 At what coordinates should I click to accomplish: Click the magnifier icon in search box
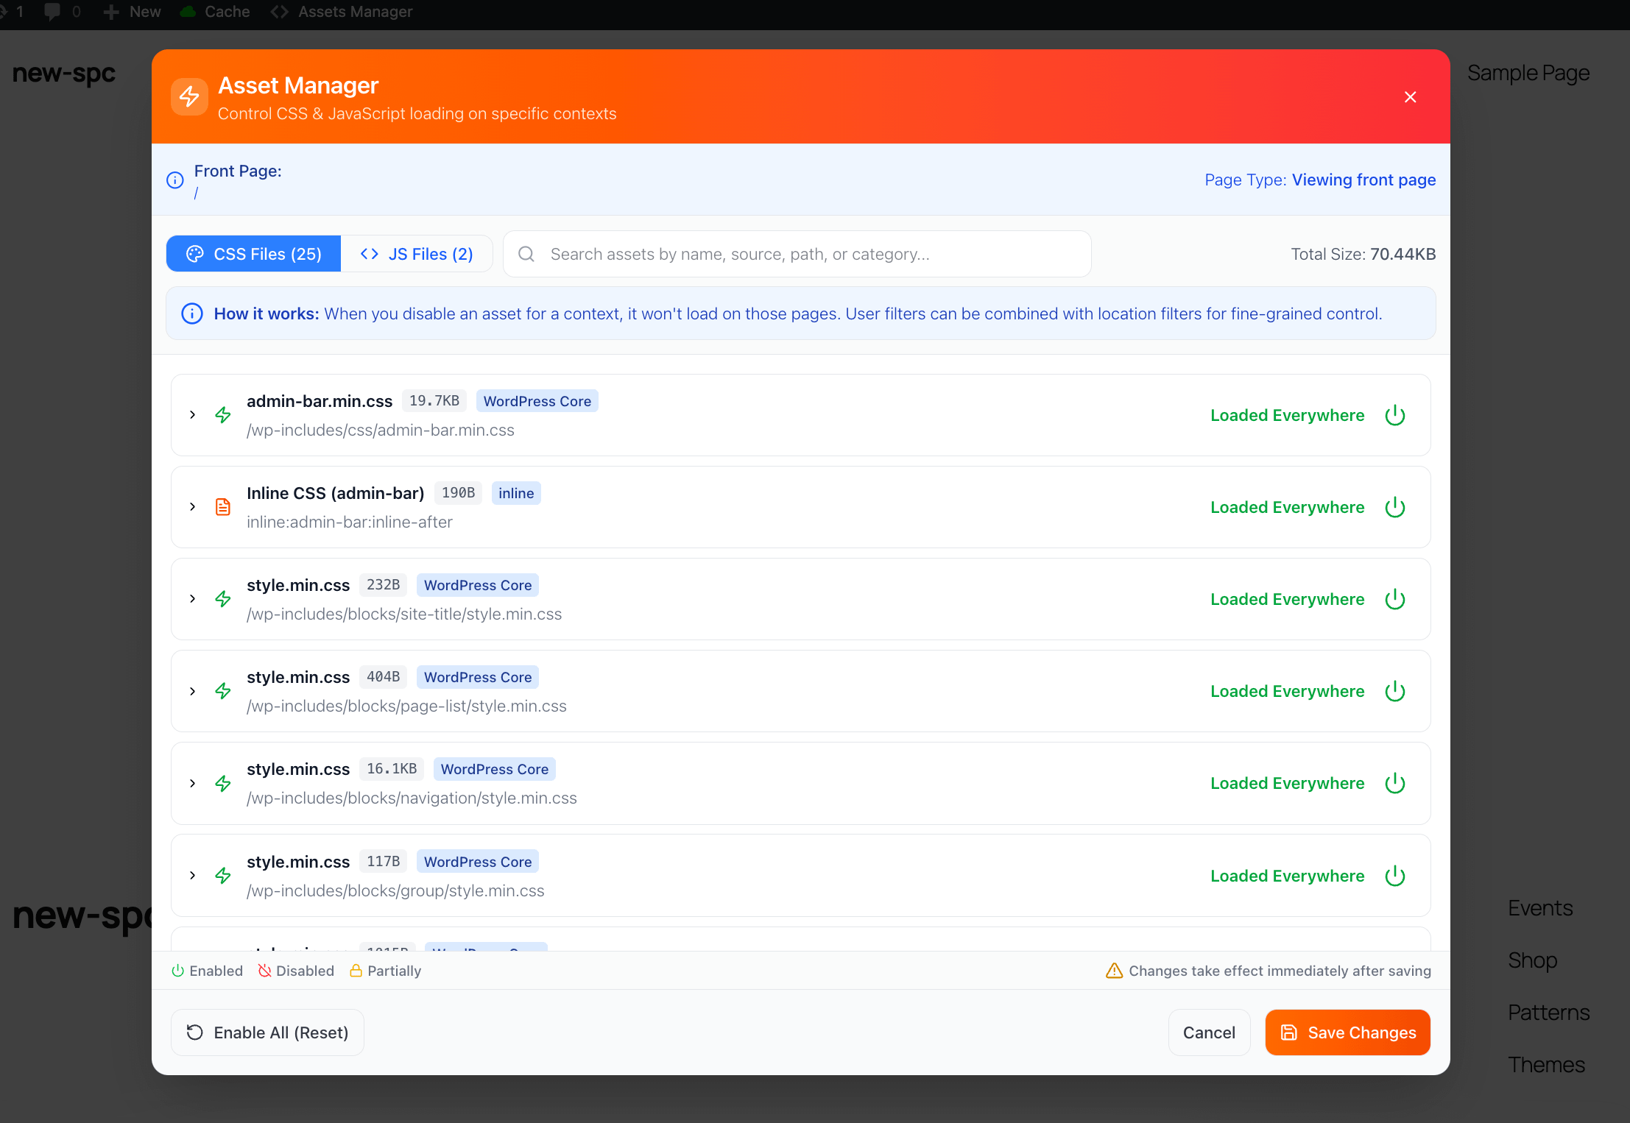(526, 254)
